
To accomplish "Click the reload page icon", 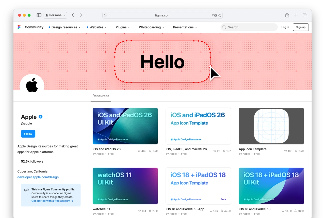I will (x=220, y=15).
